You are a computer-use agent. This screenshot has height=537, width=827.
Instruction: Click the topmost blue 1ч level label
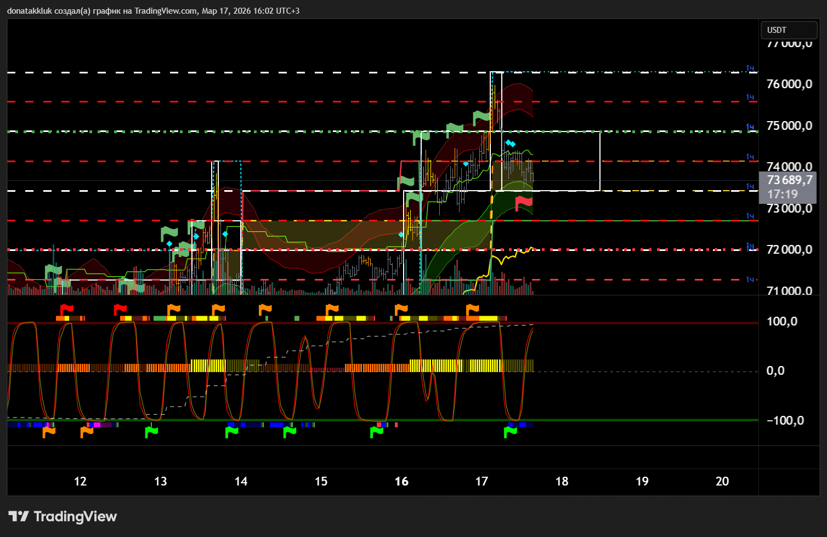[750, 68]
